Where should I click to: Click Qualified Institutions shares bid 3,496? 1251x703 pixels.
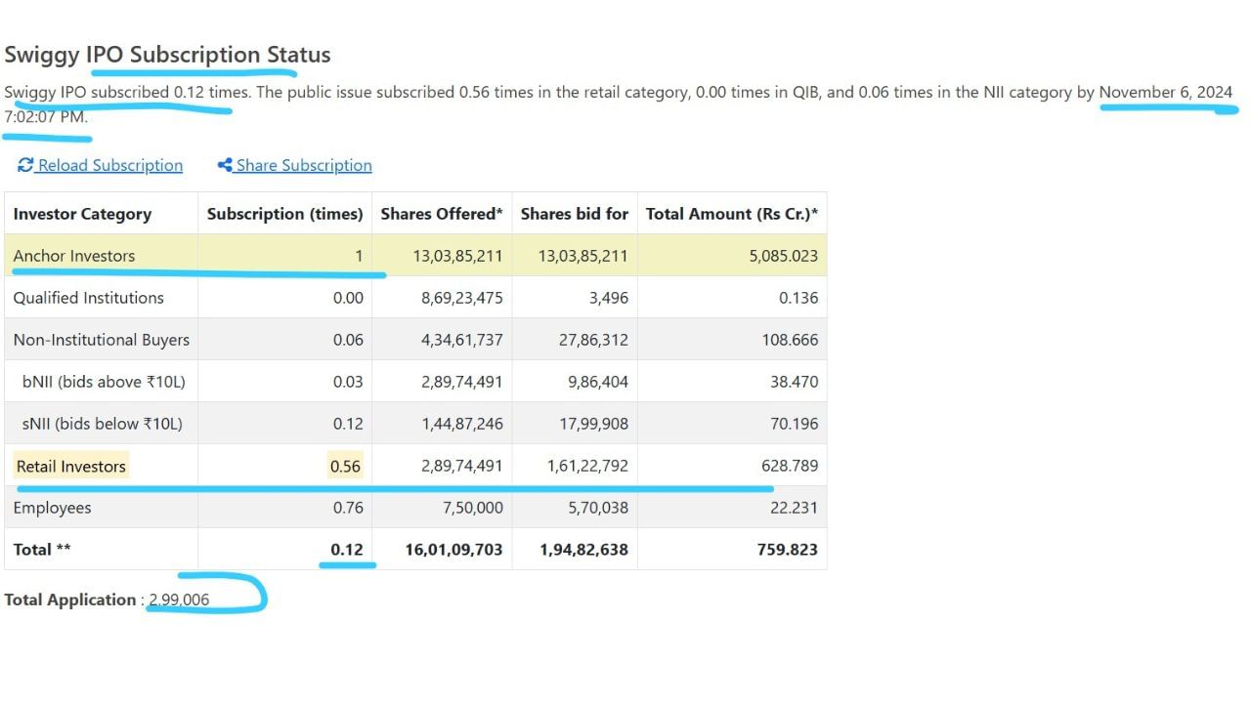pyautogui.click(x=610, y=298)
